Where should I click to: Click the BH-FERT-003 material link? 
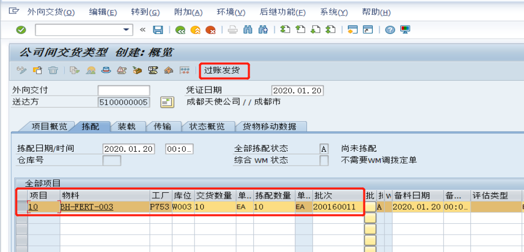87,207
